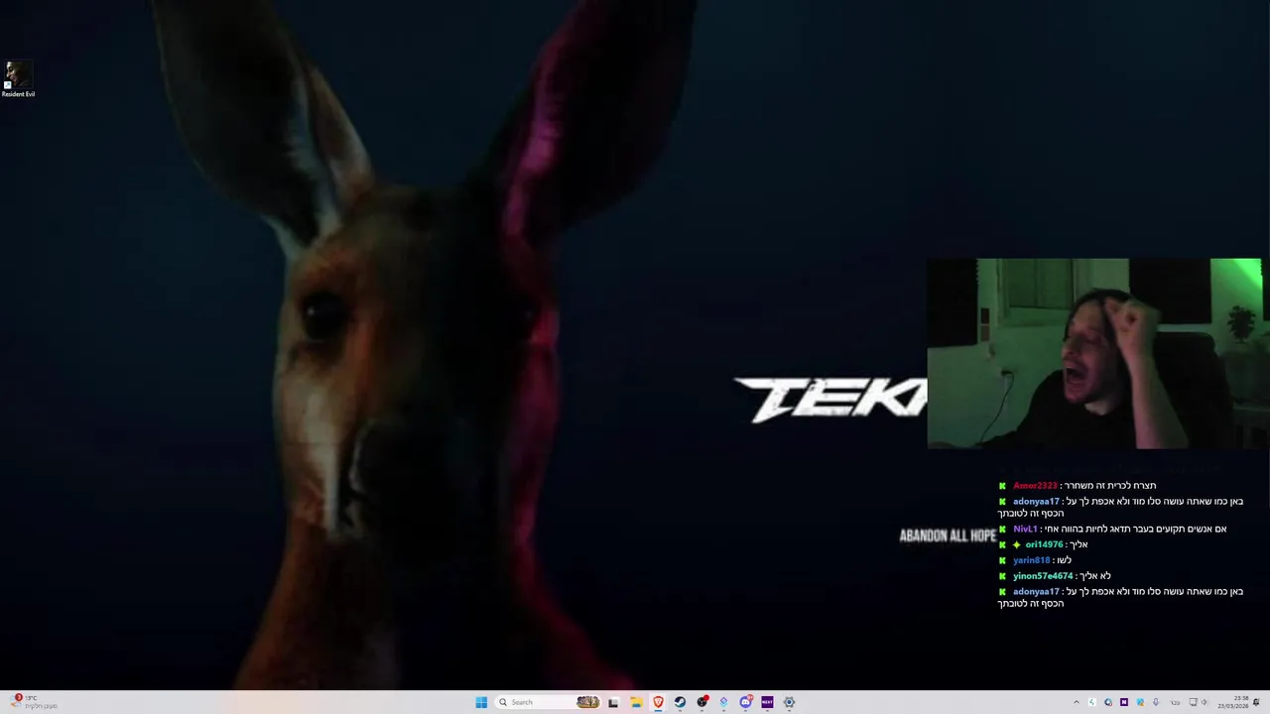1270x714 pixels.
Task: Open Task View from the taskbar
Action: (x=613, y=702)
